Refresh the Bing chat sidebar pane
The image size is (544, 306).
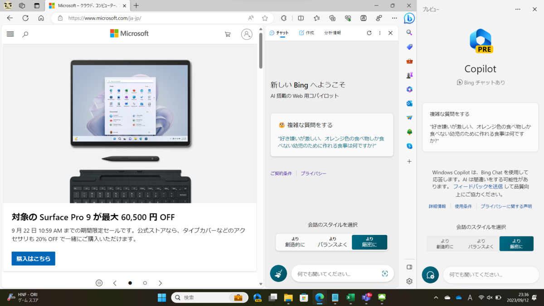[x=369, y=33]
